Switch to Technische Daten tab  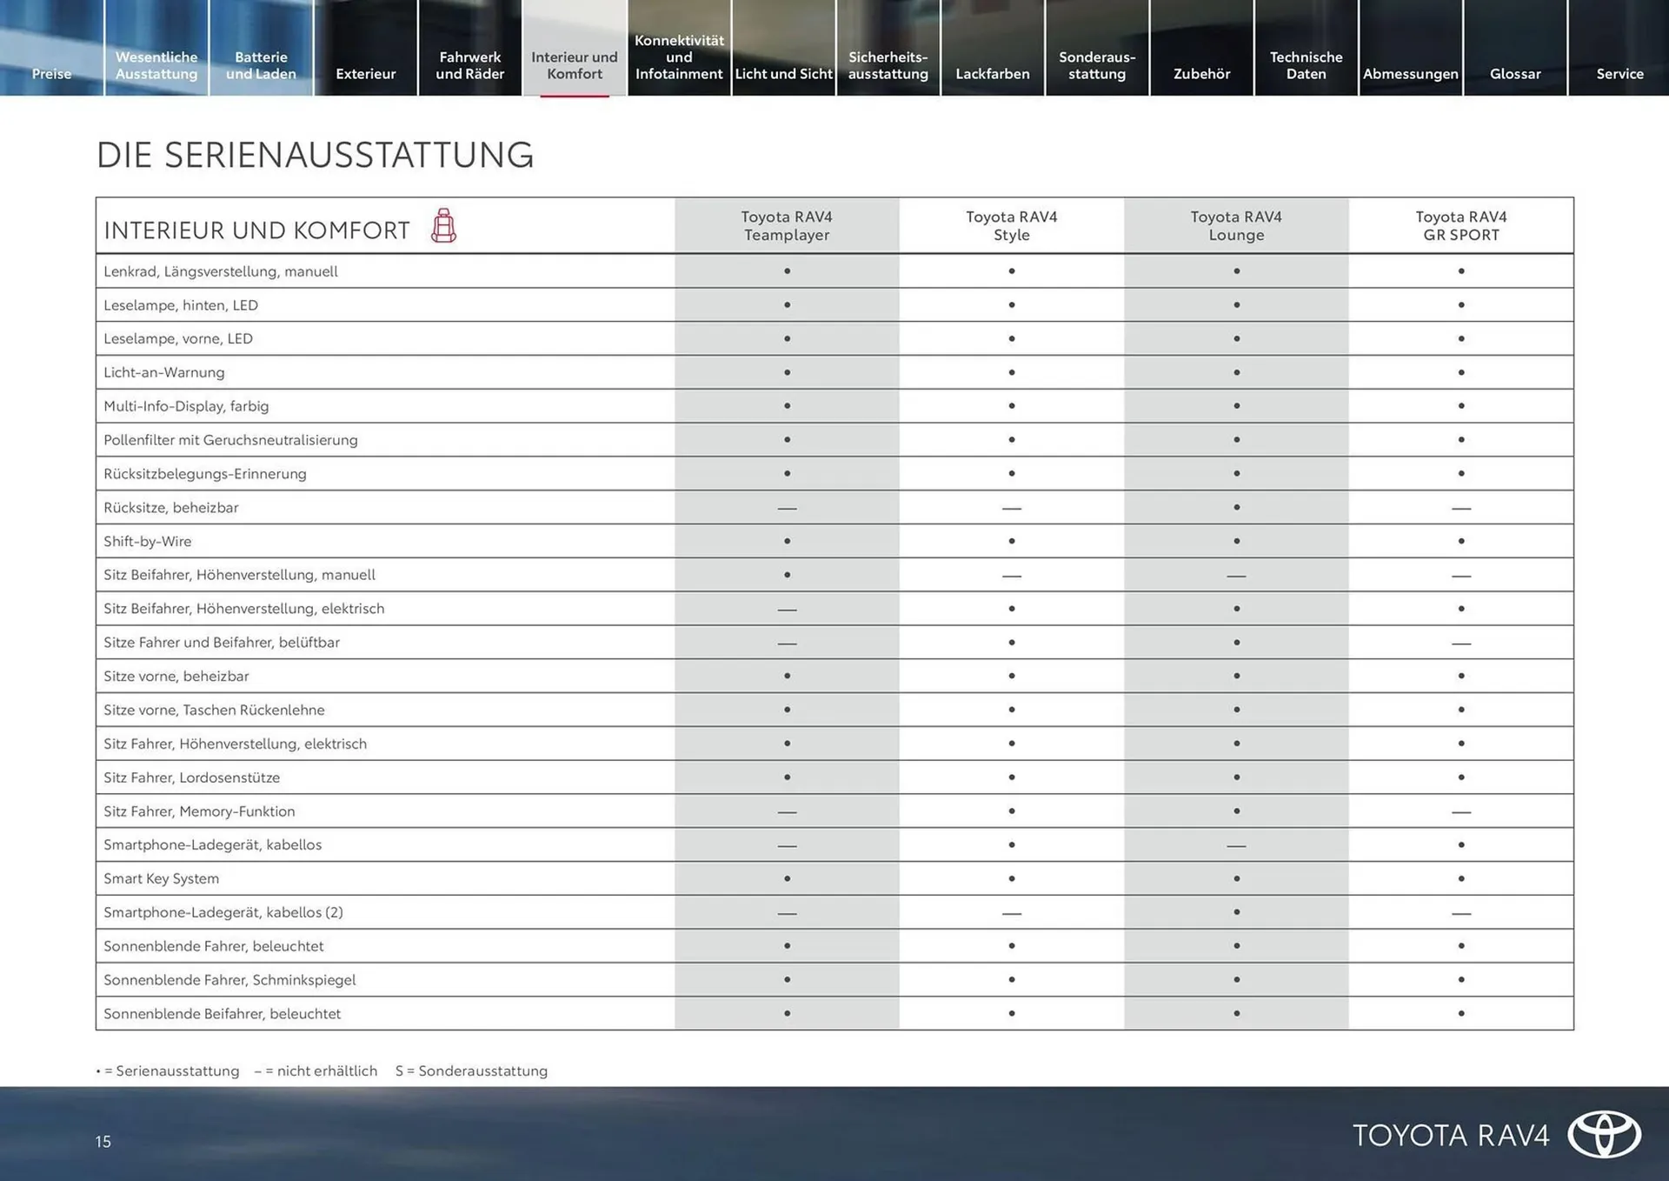click(x=1306, y=65)
